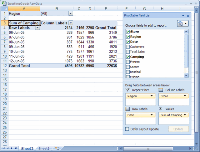This screenshot has height=152, width=200.
Task: Open the Store field dropdown in Column Labels area
Action: tap(185, 96)
